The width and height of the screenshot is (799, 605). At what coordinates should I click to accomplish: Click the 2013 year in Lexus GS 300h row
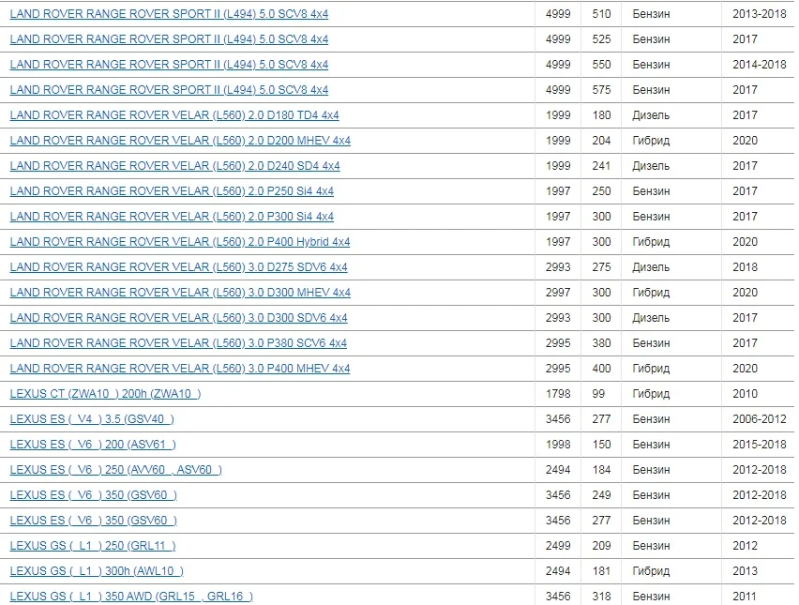[x=745, y=571]
